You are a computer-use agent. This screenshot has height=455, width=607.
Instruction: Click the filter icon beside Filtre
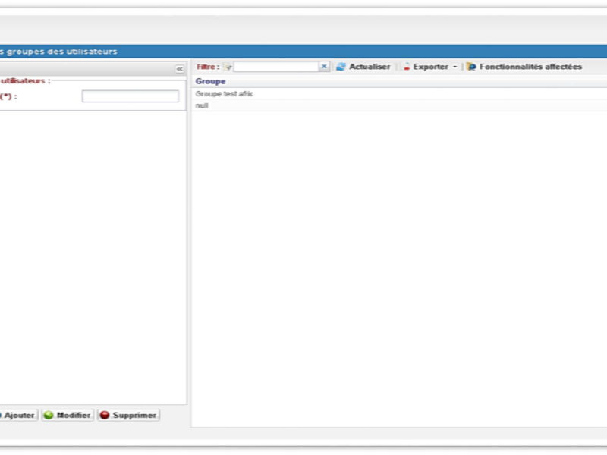click(x=228, y=67)
